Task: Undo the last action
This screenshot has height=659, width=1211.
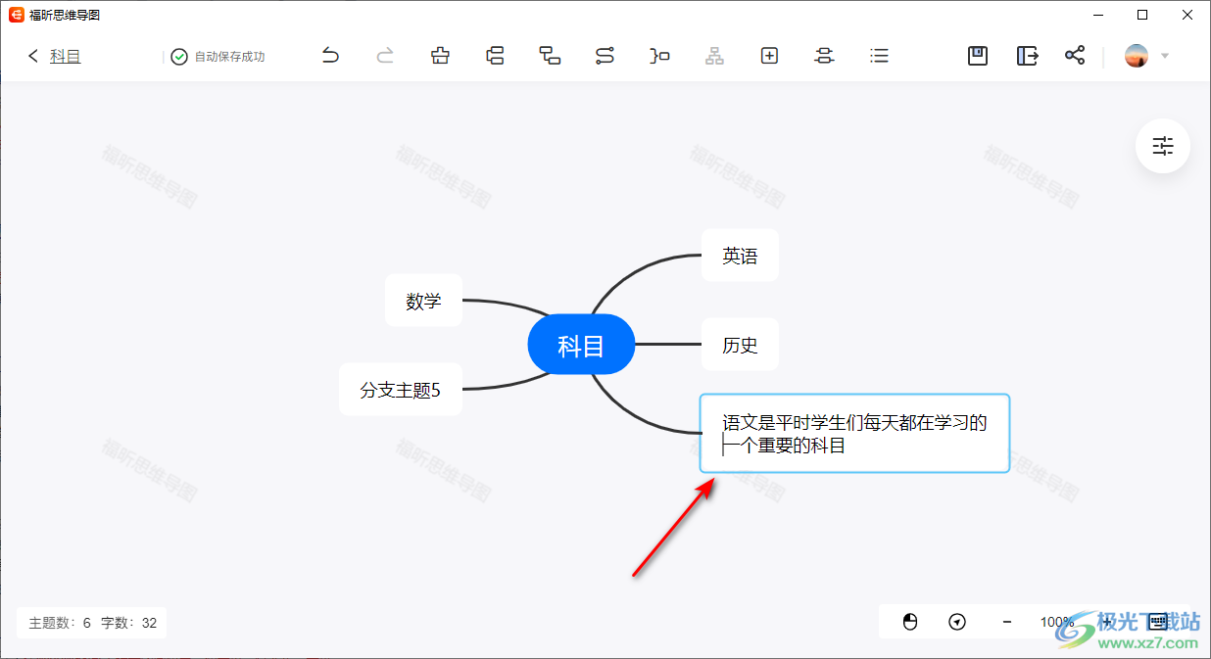Action: tap(331, 56)
